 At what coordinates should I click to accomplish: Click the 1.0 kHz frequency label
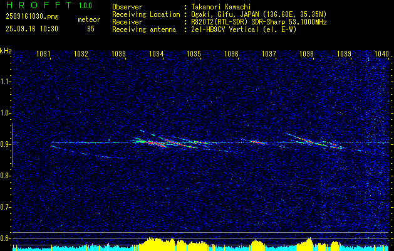pyautogui.click(x=6, y=113)
